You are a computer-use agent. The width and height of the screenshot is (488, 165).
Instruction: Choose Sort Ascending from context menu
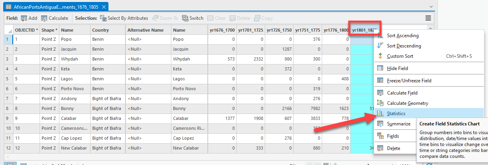click(403, 36)
